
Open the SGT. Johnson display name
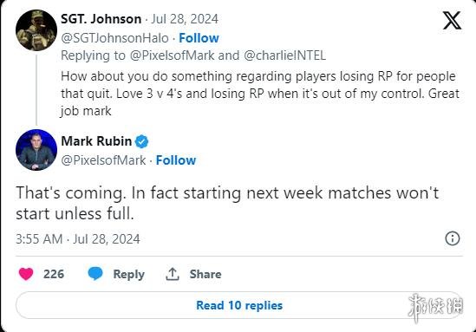click(x=101, y=19)
